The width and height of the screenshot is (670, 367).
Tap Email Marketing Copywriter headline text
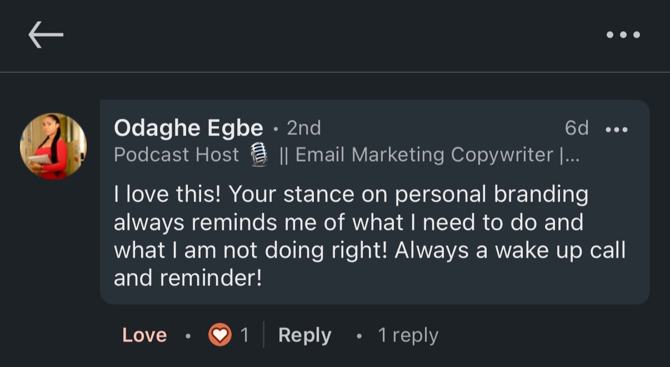[x=424, y=155]
